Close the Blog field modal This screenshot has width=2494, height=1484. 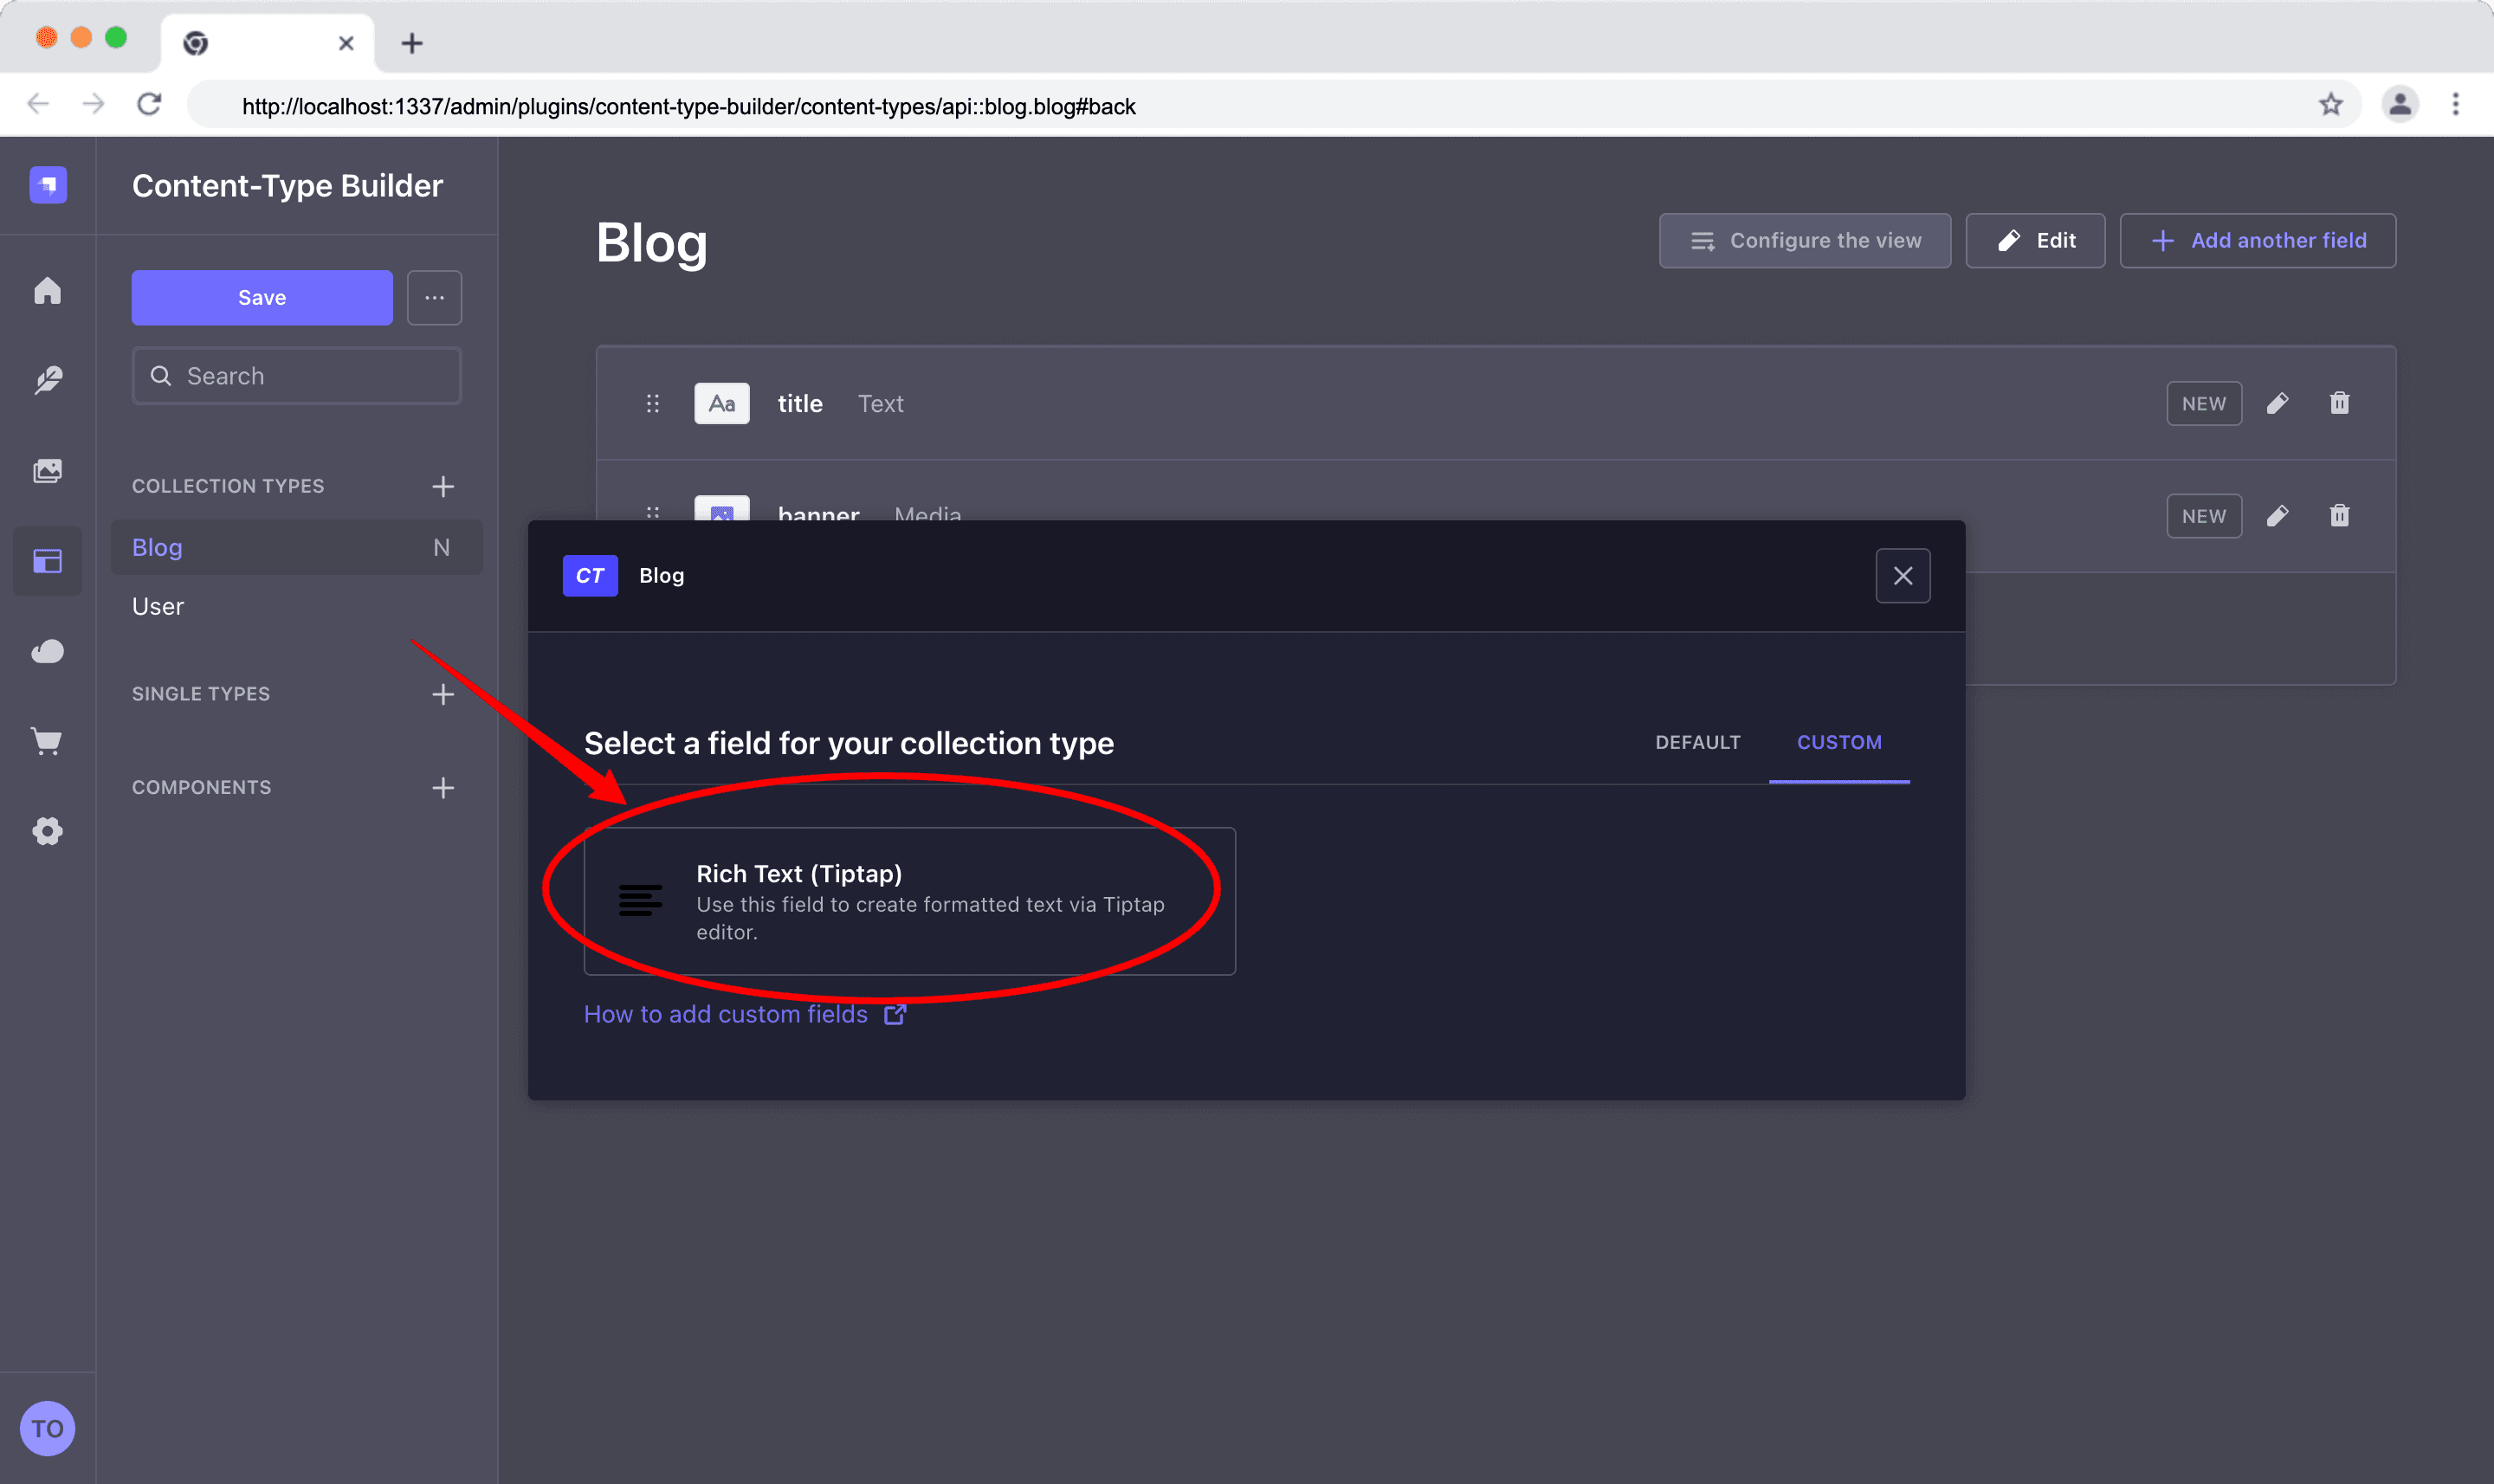[x=1902, y=575]
